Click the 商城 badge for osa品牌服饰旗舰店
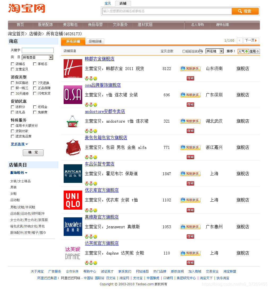Screen dimensions: 270x289 190,105
